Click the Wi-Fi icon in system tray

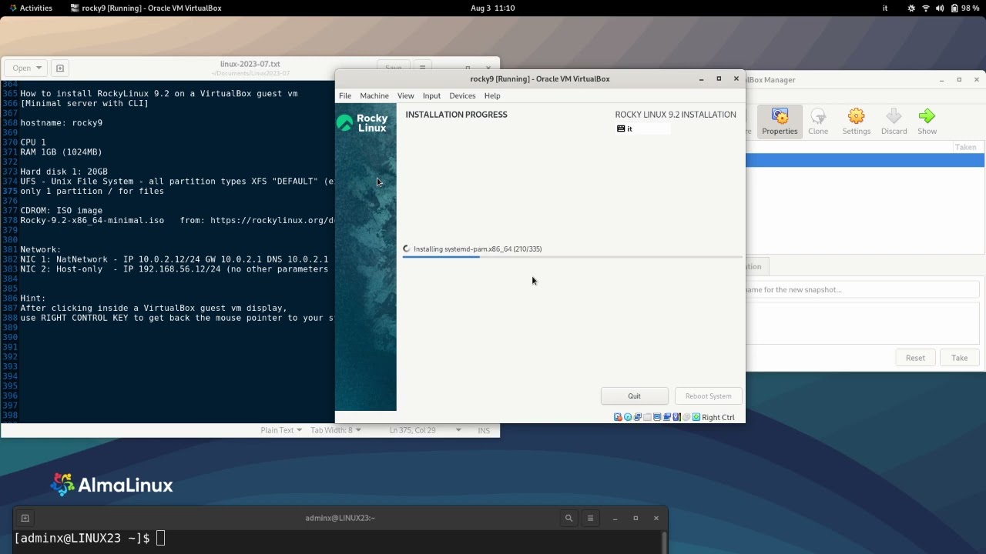tap(926, 8)
